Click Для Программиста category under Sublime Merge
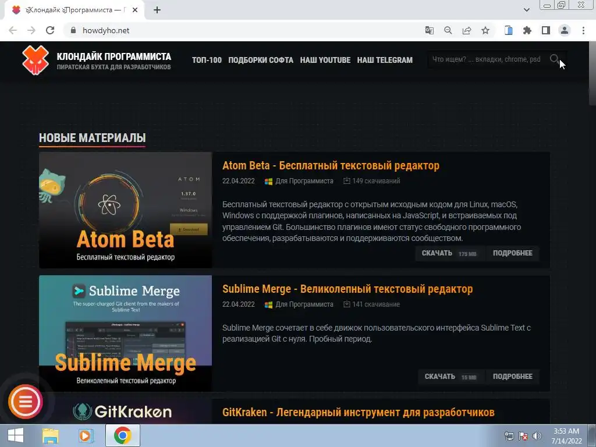Viewport: 596px width, 447px height. point(304,304)
